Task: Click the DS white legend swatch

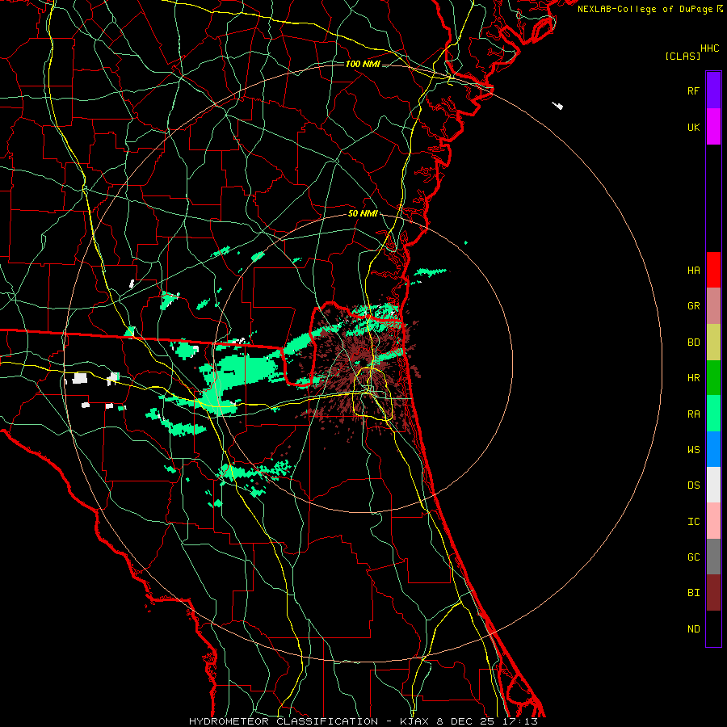Action: [x=713, y=485]
